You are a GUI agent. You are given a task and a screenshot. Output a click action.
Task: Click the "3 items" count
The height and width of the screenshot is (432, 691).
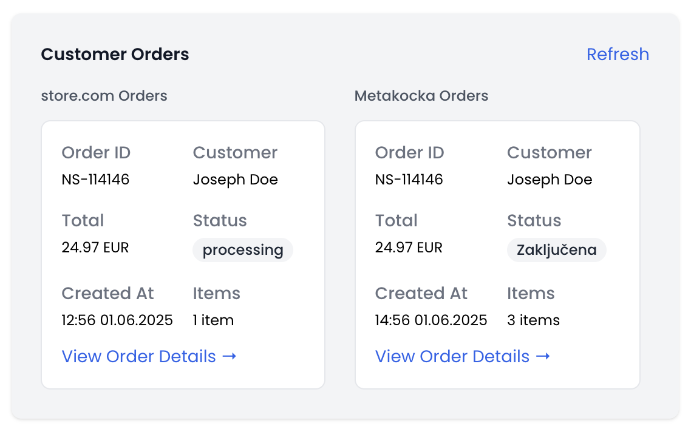[x=533, y=320]
